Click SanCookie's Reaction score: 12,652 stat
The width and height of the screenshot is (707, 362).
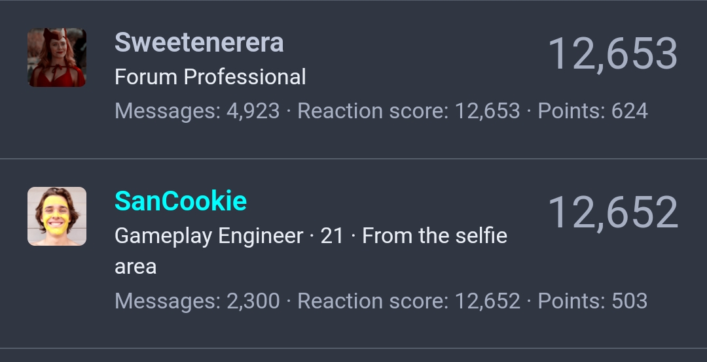click(408, 301)
